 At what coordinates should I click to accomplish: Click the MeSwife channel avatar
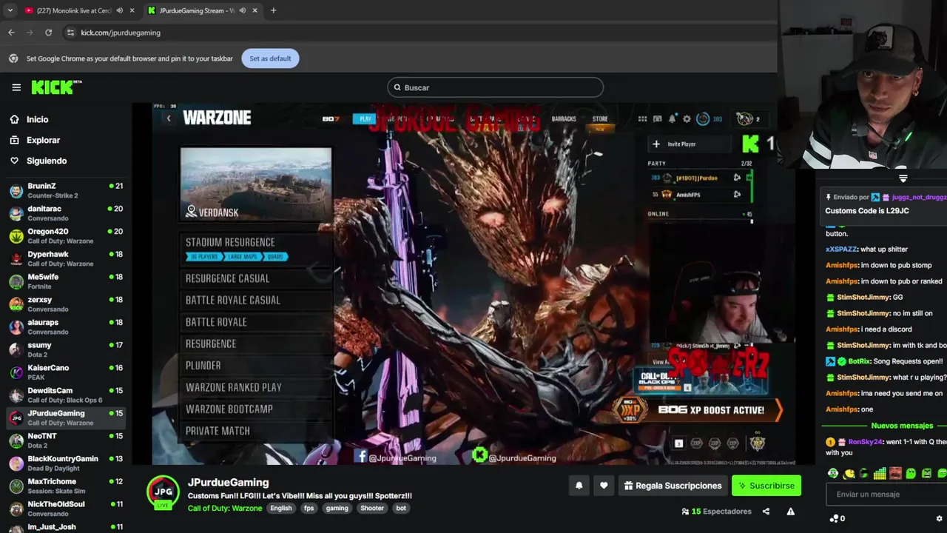(x=16, y=281)
